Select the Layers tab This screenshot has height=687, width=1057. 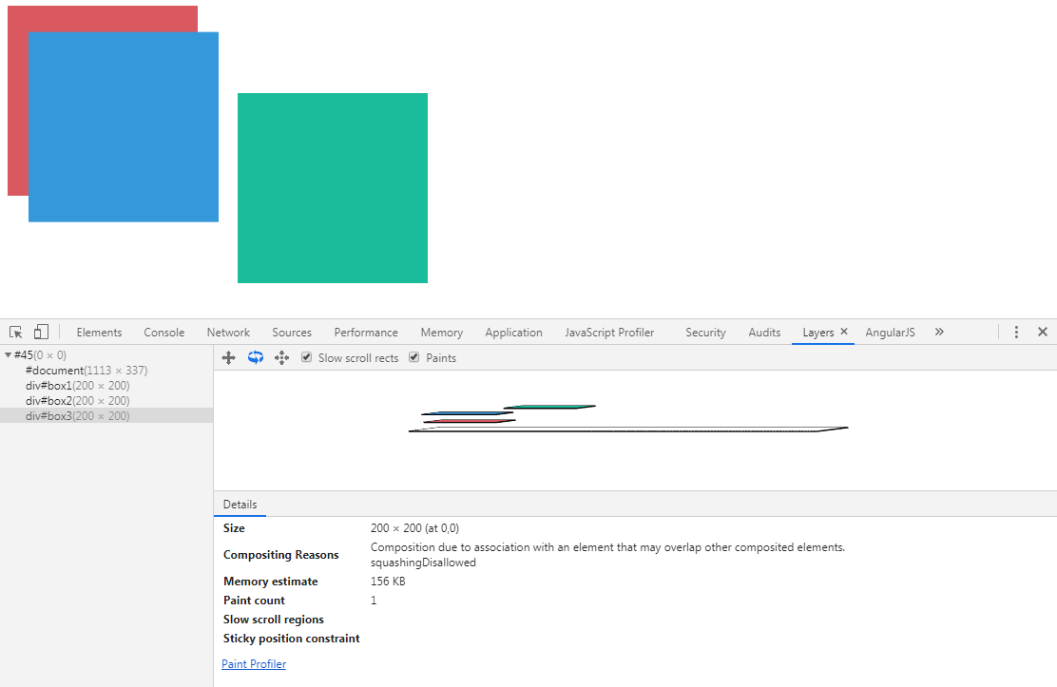pos(817,333)
